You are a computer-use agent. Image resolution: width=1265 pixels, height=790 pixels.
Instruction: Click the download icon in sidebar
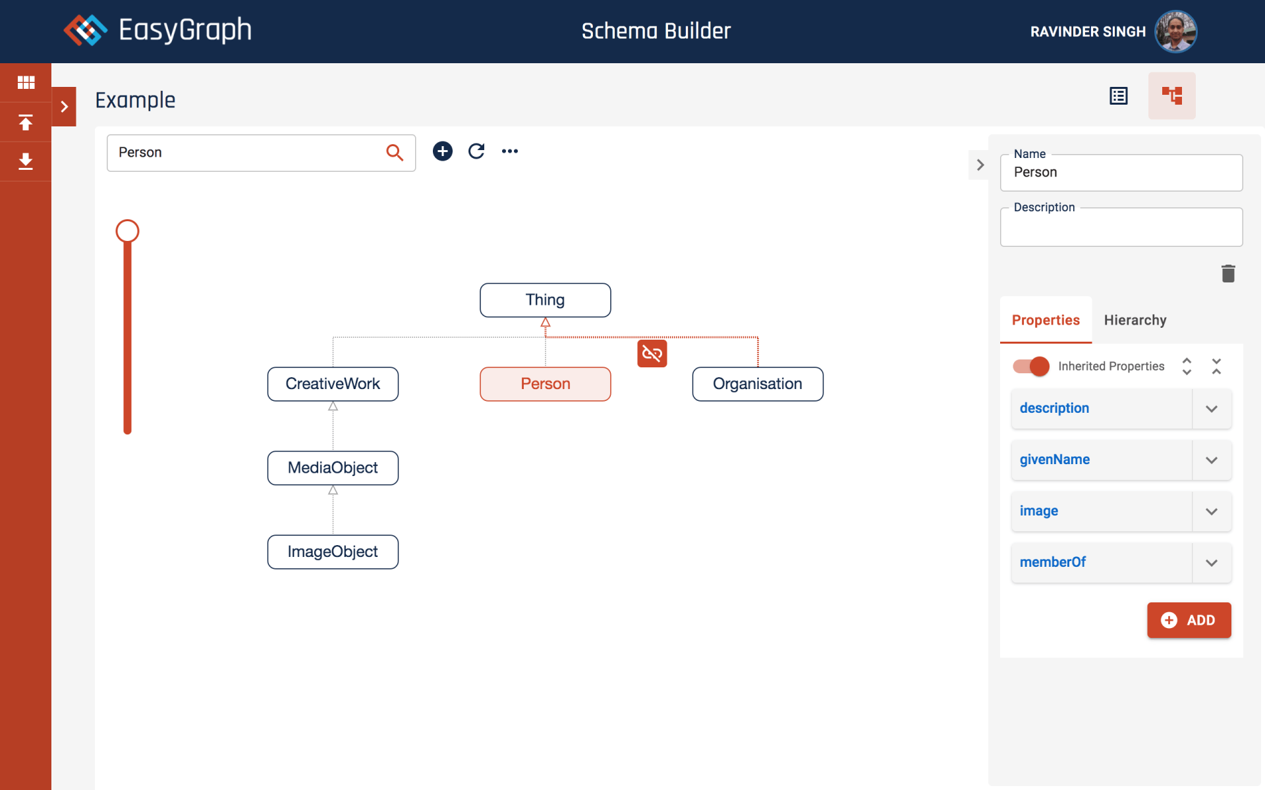point(26,161)
